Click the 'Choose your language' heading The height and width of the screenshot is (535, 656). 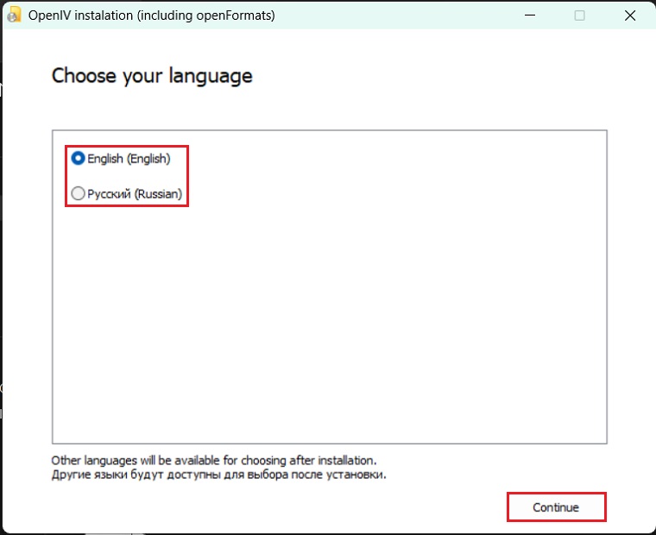coord(152,76)
